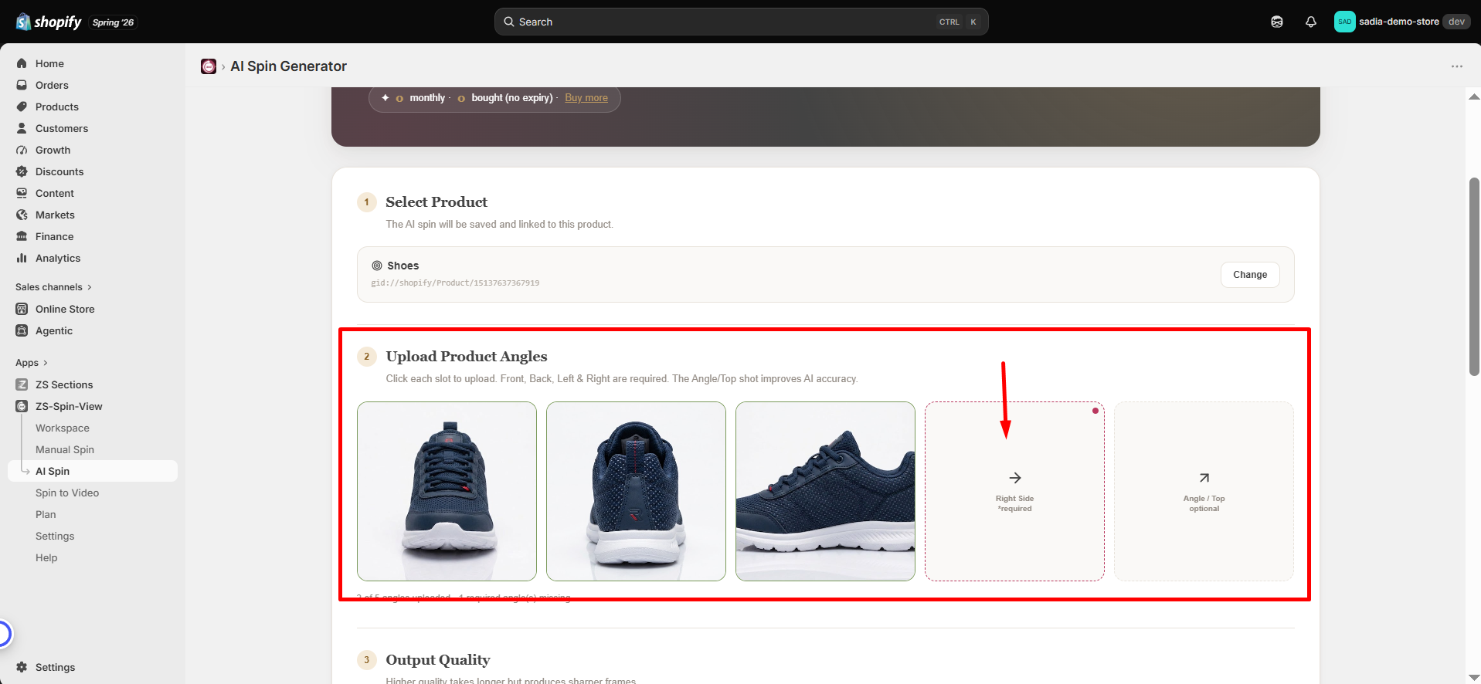This screenshot has width=1481, height=684.
Task: Click the Home icon in sidebar
Action: 22,63
